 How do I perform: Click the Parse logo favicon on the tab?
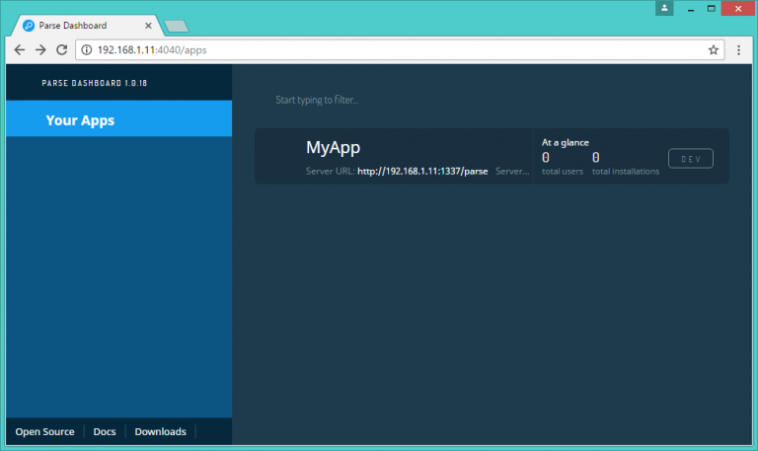click(29, 25)
